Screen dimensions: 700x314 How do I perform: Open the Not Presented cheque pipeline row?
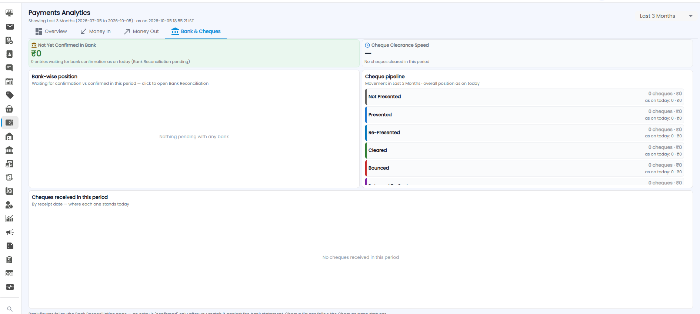[524, 97]
